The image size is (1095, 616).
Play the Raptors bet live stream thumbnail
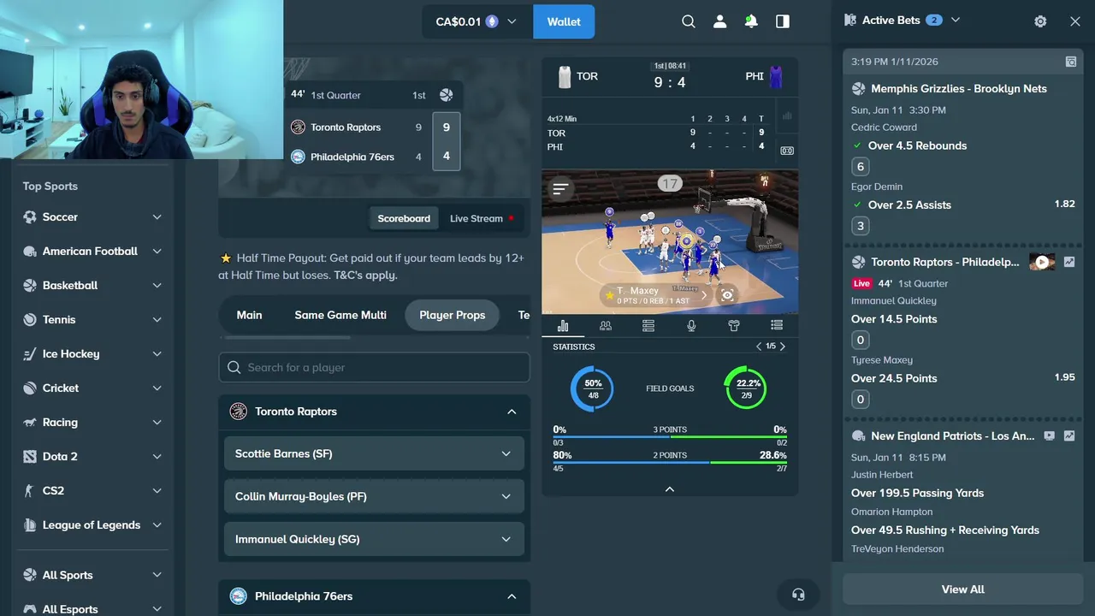(x=1042, y=262)
